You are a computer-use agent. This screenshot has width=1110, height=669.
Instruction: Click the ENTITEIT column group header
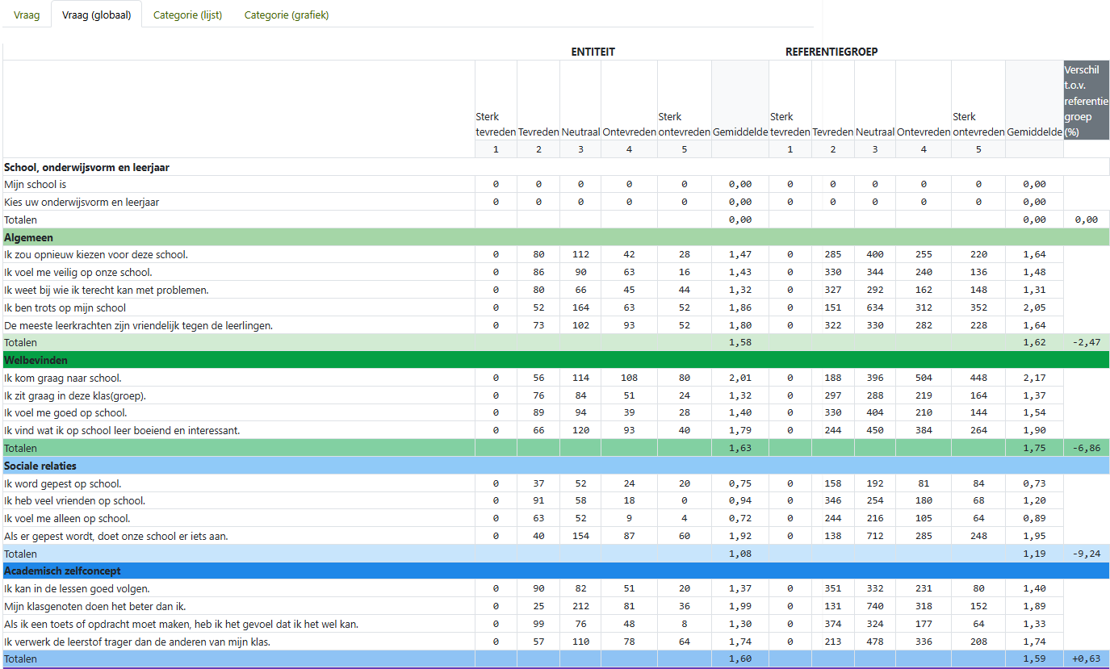[593, 52]
